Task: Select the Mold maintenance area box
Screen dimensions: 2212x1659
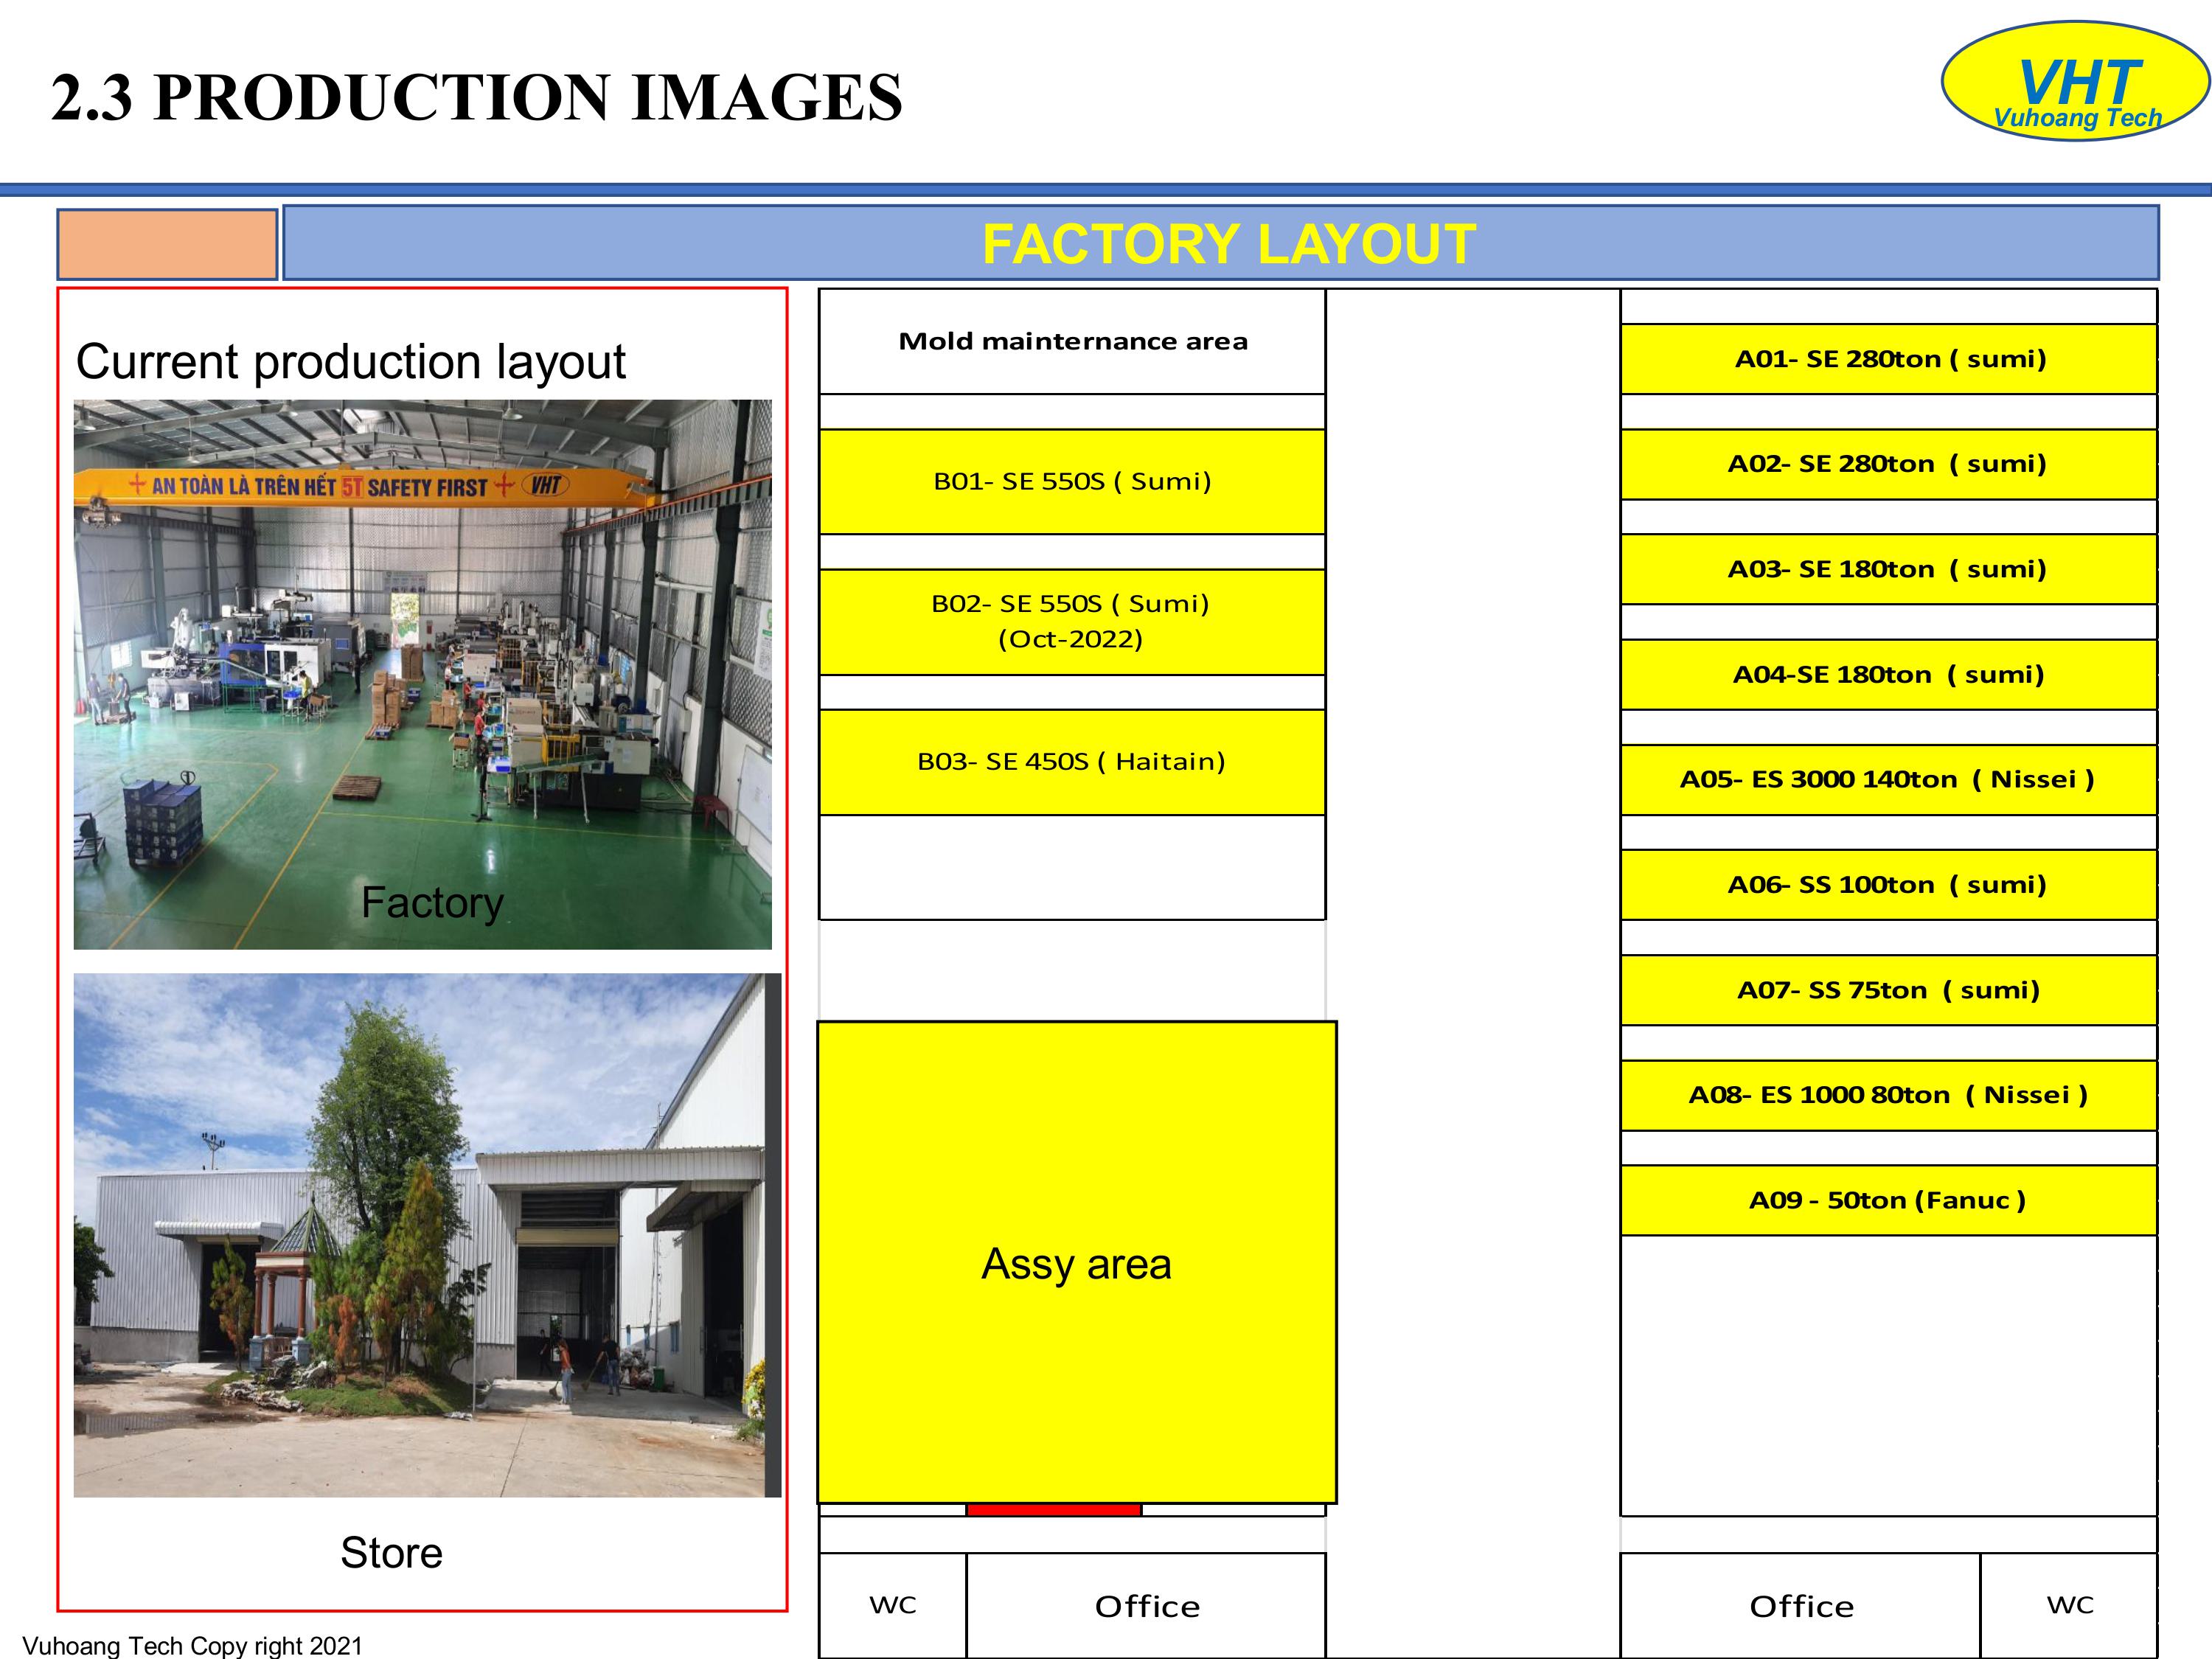Action: pyautogui.click(x=1072, y=341)
